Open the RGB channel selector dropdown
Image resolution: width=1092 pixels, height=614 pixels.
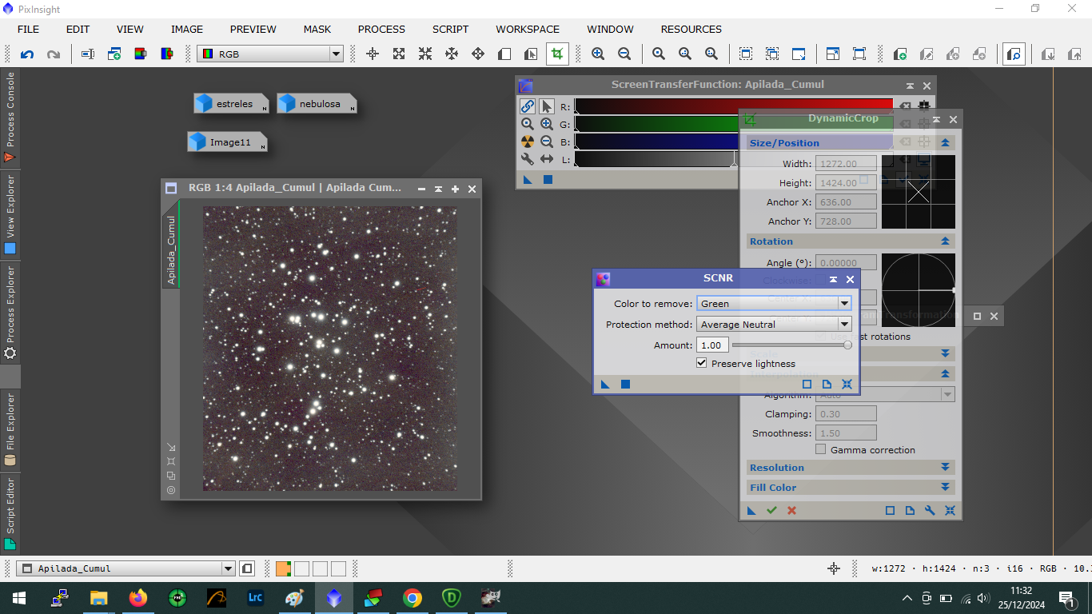pyautogui.click(x=270, y=54)
